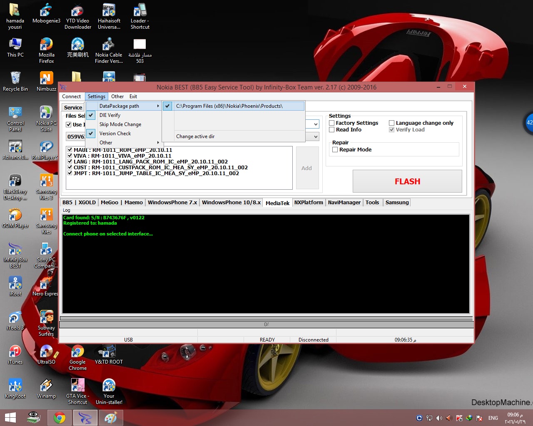533x426 pixels.
Task: Open Haihaisoft Universal desktop shortcut
Action: tap(109, 17)
